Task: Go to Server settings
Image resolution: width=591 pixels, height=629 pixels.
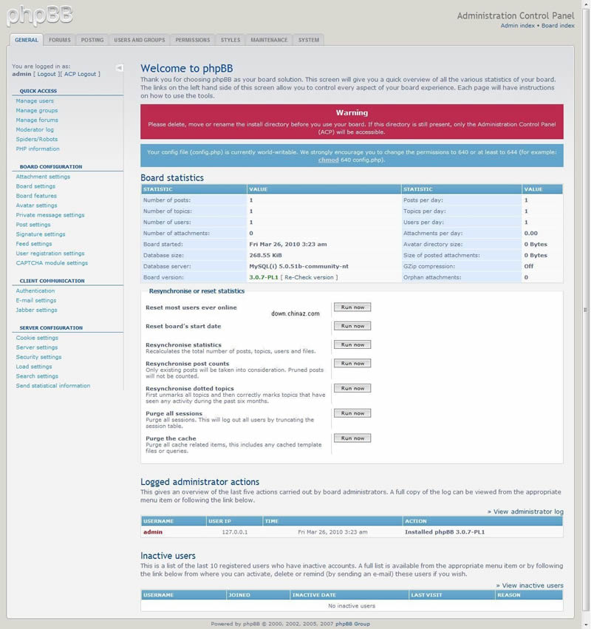Action: click(x=37, y=348)
